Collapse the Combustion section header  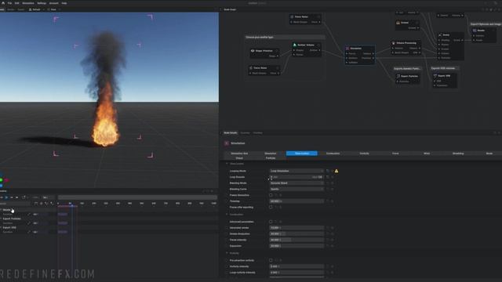pos(227,215)
